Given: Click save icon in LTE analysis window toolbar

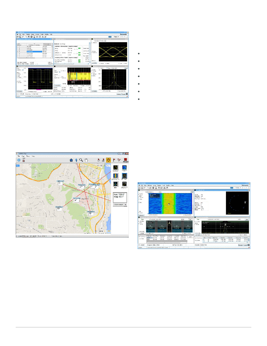Looking at the screenshot, I should point(142,188).
